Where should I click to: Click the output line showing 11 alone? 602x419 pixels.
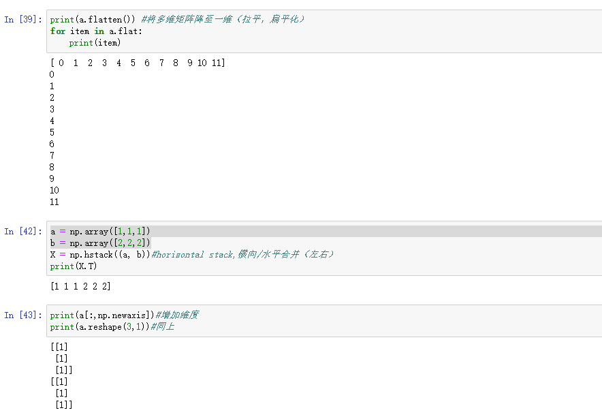(54, 202)
